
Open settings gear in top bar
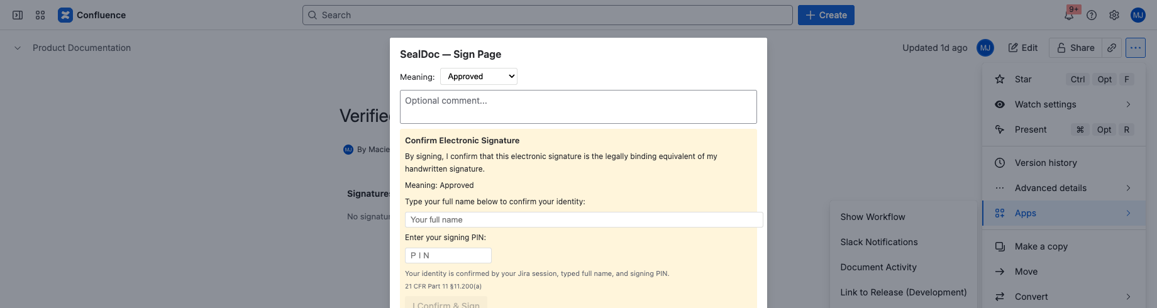click(1114, 15)
